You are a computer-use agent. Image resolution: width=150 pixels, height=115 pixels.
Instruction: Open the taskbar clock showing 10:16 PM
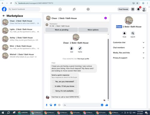[140, 113]
